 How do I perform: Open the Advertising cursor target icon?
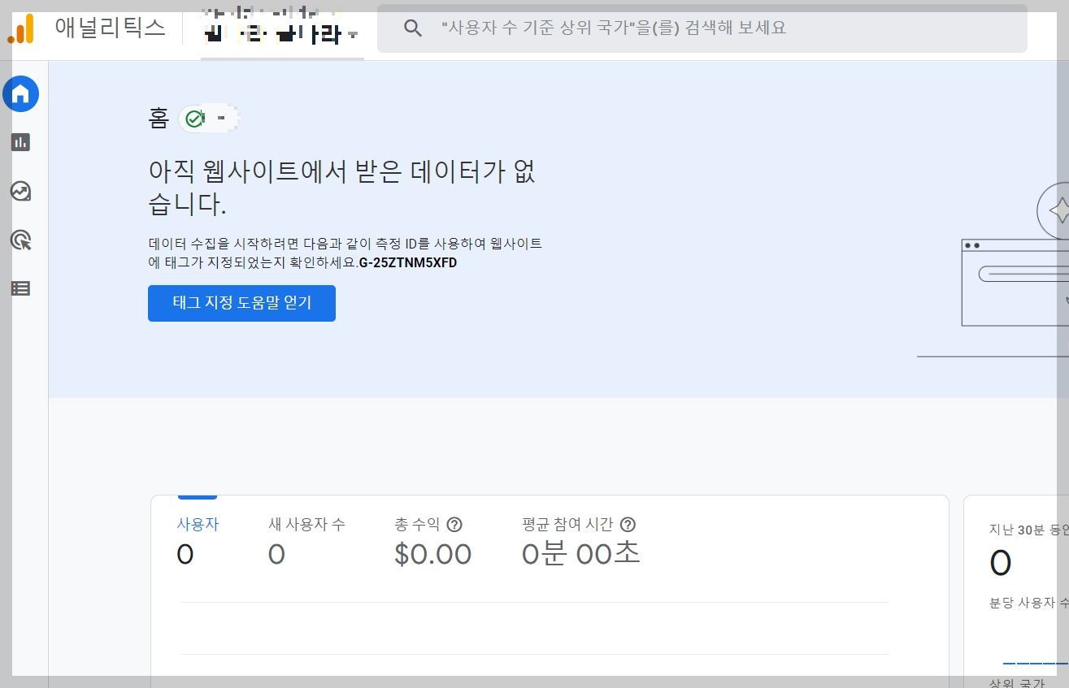(x=20, y=240)
